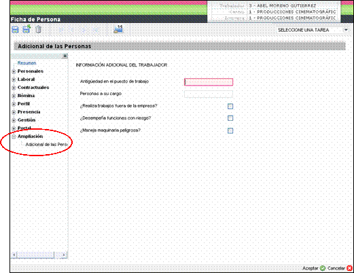Open the 'Seleccione una tarea' dropdown
Image resolution: width=354 pixels, height=273 pixels.
click(x=313, y=30)
